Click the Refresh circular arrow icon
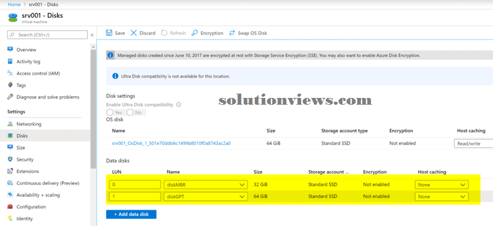Image resolution: width=493 pixels, height=226 pixels. [x=164, y=33]
